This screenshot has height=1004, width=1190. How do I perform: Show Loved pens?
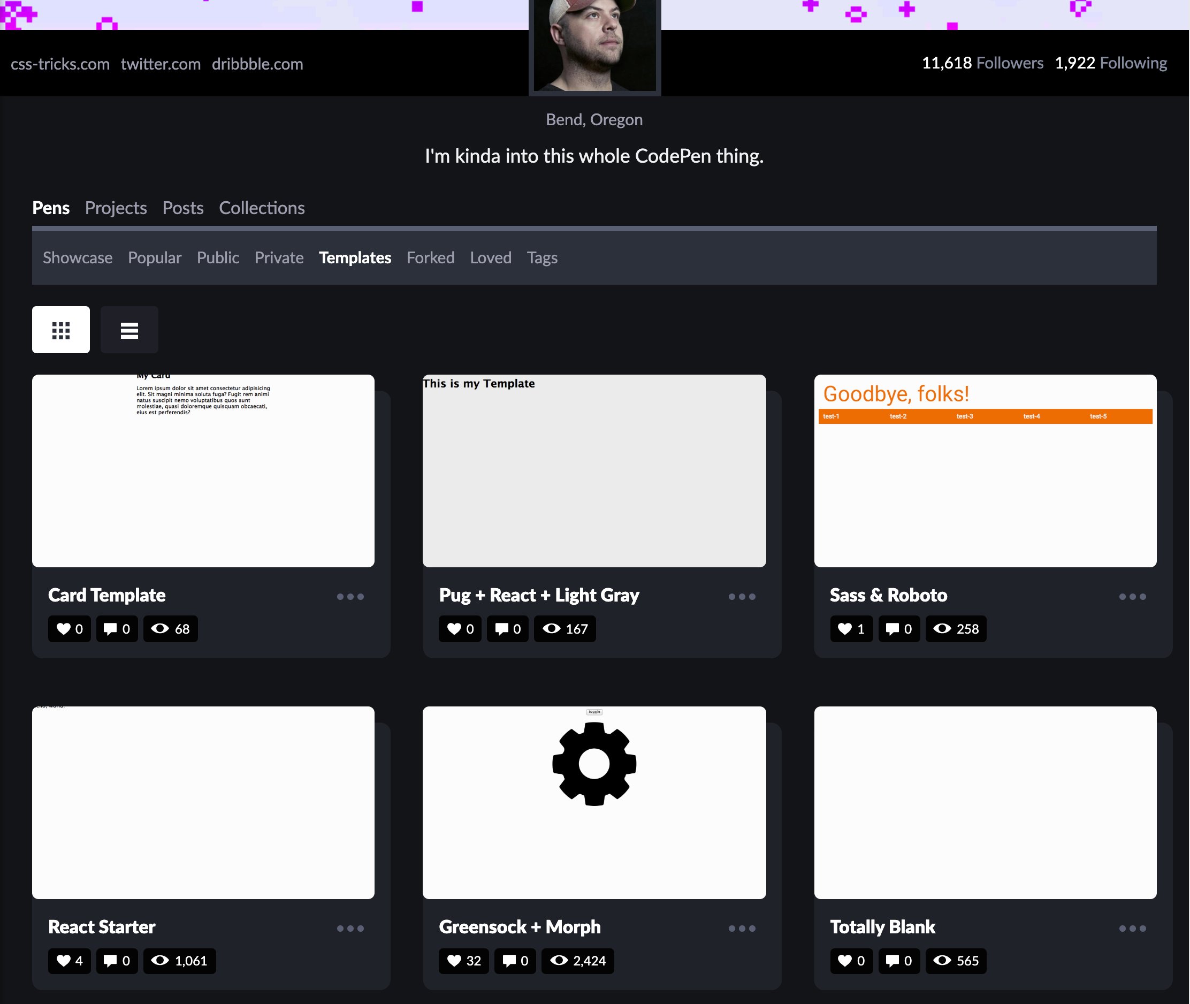click(x=491, y=258)
